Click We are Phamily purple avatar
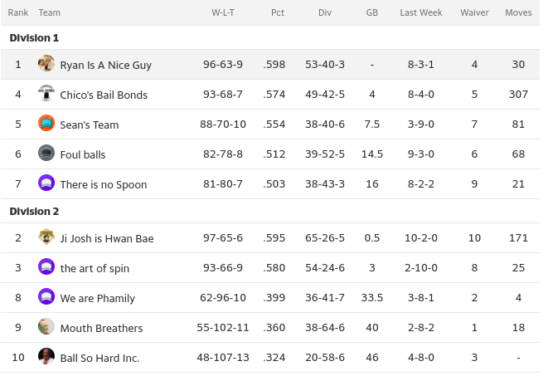The image size is (548, 376). [x=46, y=297]
